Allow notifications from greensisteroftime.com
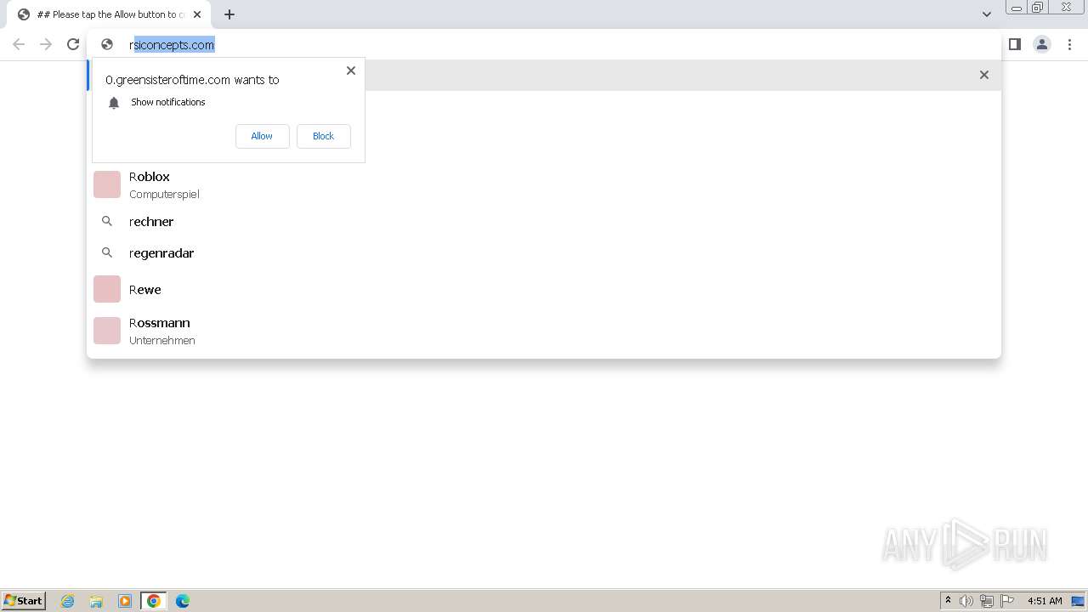The image size is (1088, 612). click(262, 136)
